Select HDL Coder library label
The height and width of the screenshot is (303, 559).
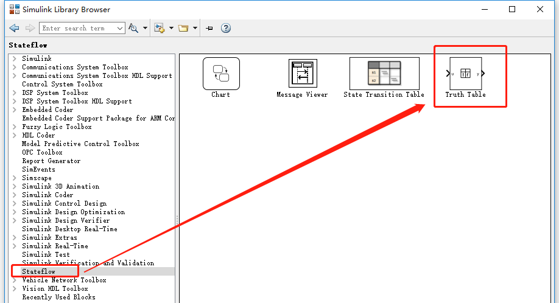pos(38,135)
